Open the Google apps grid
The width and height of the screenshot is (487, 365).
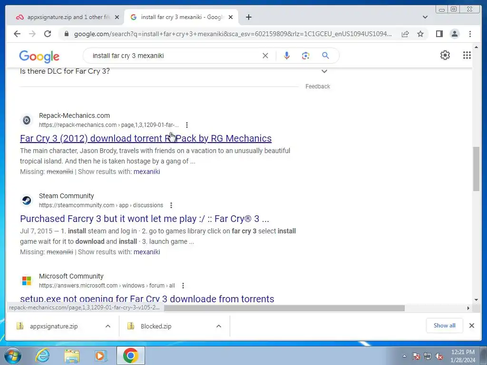467,55
